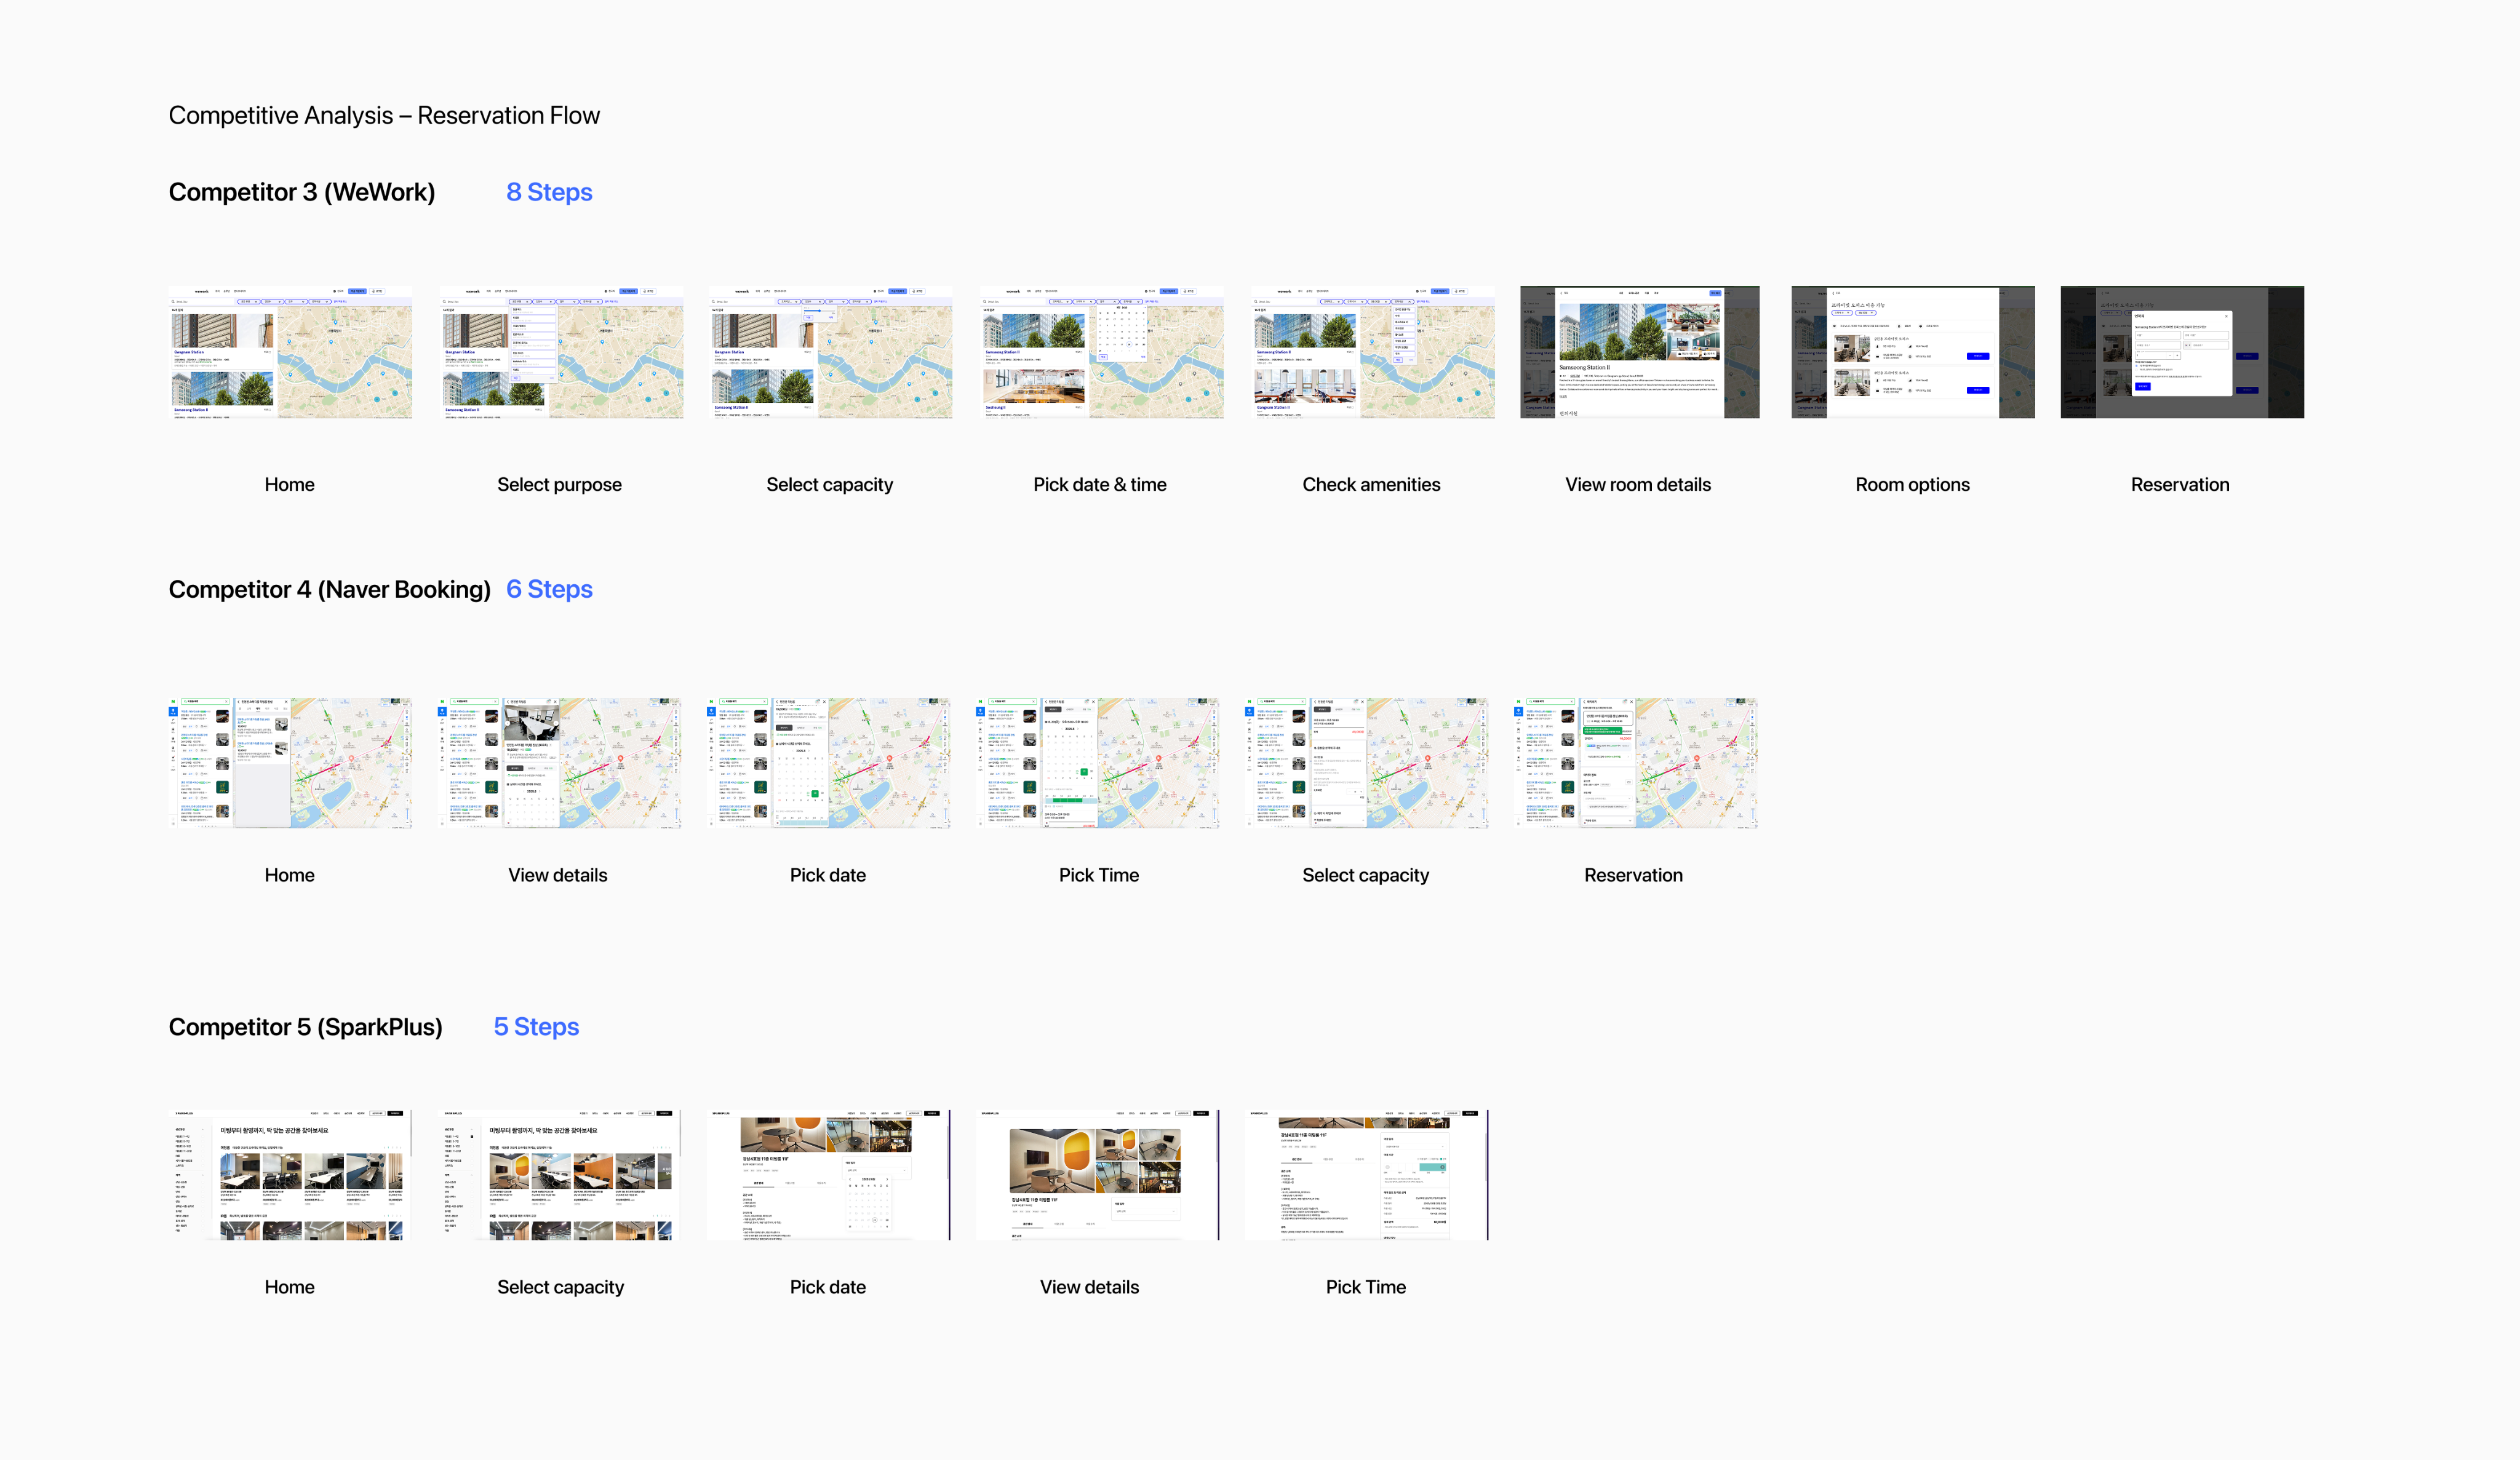Select the Naver Booking Pick date screenshot
This screenshot has width=2520, height=1460.
click(828, 763)
